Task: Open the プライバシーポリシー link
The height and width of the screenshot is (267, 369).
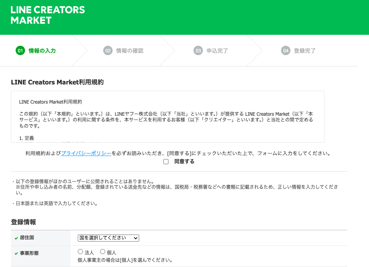Action: [86, 153]
